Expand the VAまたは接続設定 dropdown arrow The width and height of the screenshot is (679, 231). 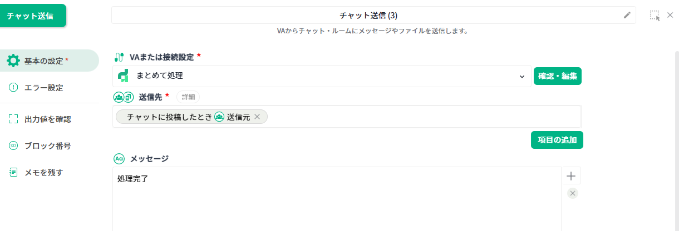521,76
